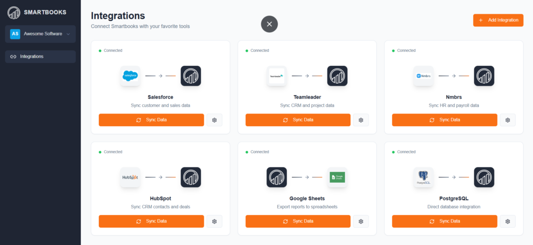Select Integrations in the sidebar menu
This screenshot has width=533, height=245.
point(41,57)
